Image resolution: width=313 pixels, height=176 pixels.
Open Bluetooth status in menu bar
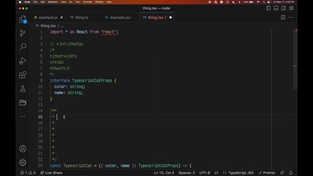[239, 2]
